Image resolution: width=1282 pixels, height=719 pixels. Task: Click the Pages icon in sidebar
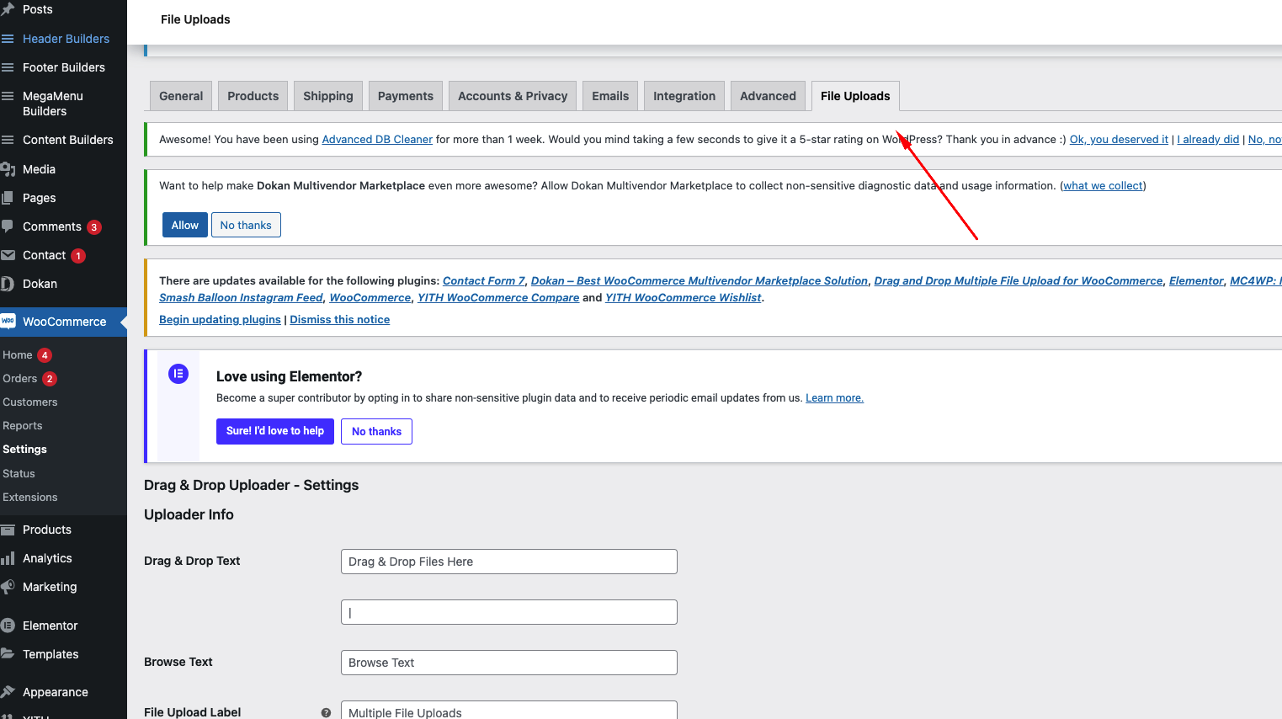coord(8,198)
